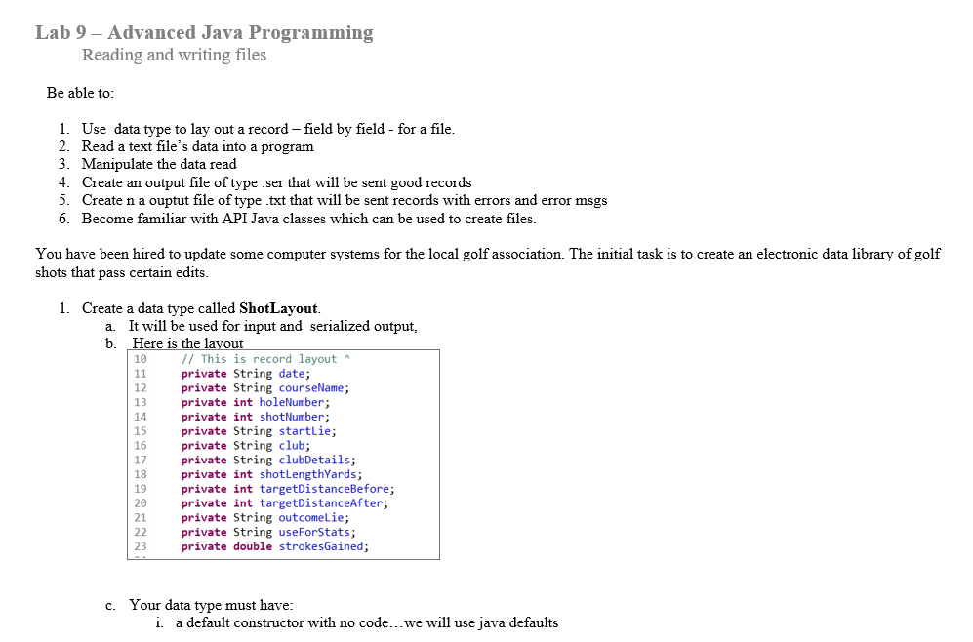Click the 'Your data type must have:' line
Screen dimensions: 973x642
tap(211, 605)
